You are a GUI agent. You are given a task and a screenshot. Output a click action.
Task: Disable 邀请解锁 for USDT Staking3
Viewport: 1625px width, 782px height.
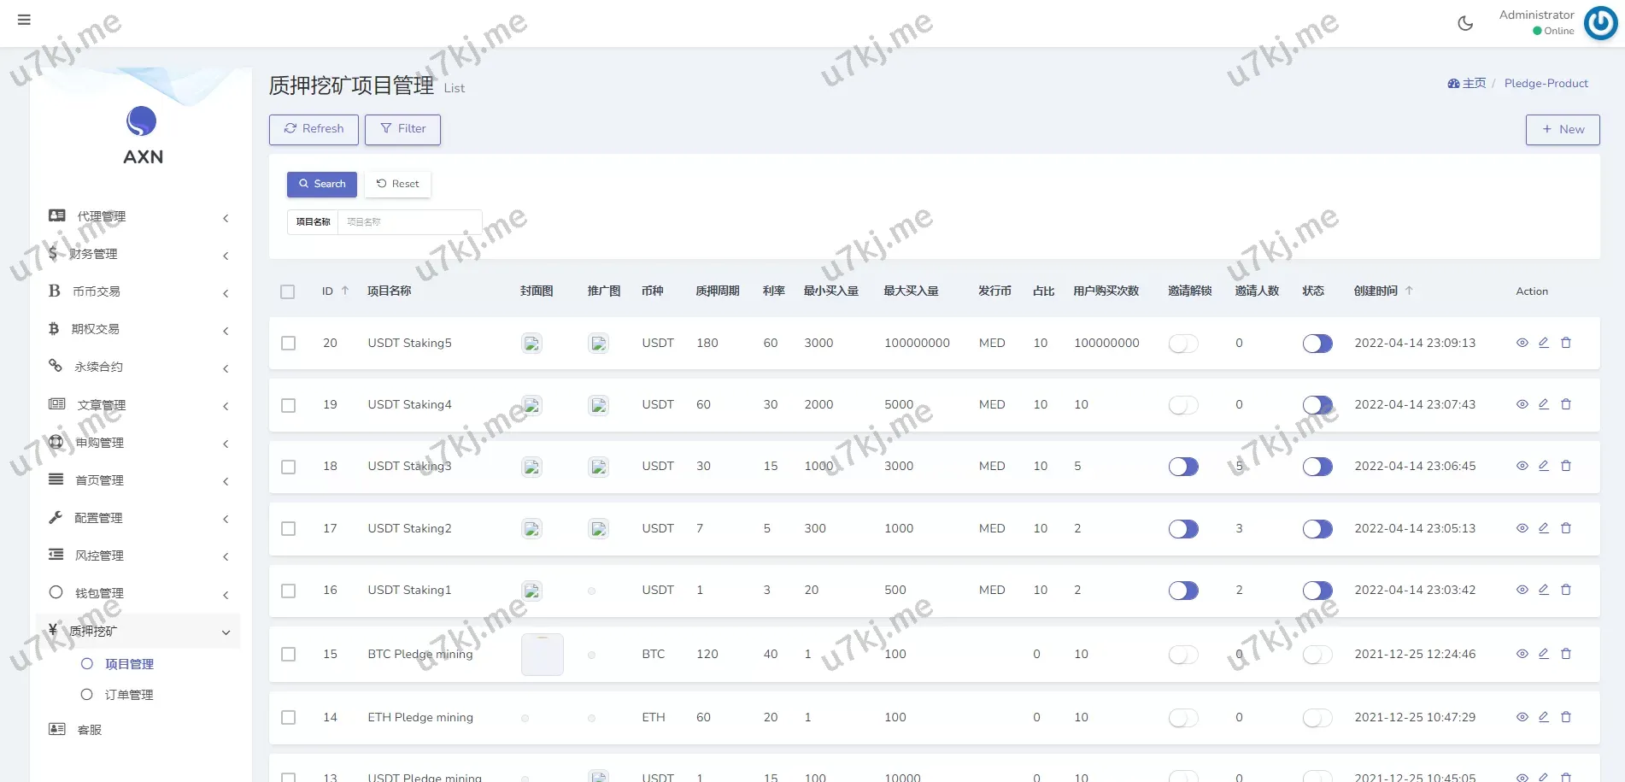coord(1182,466)
